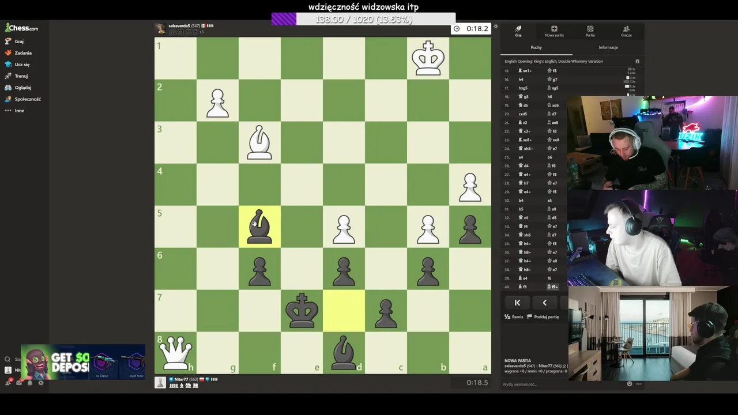Select move cxd5 in row 20
738x415 pixels.
click(523, 114)
